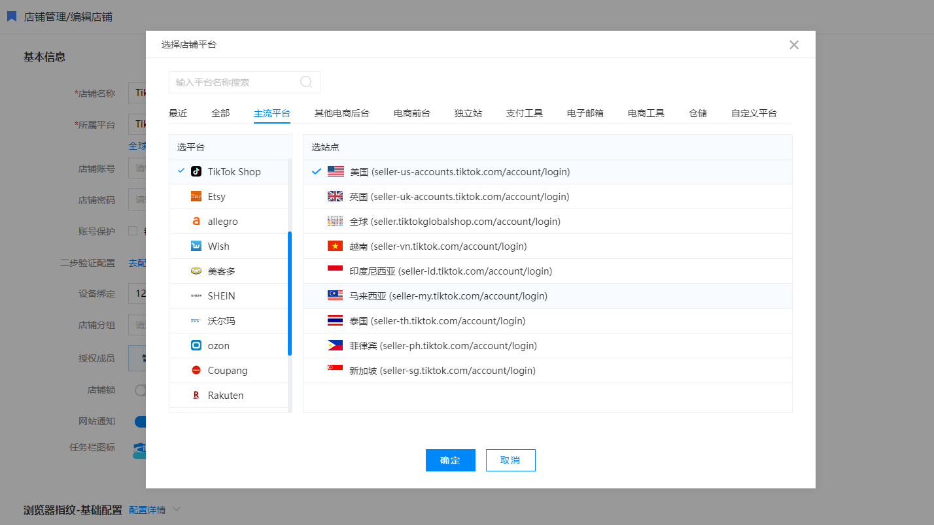This screenshot has height=525, width=934.
Task: Choose the Vietnam flag site
Action: point(335,246)
